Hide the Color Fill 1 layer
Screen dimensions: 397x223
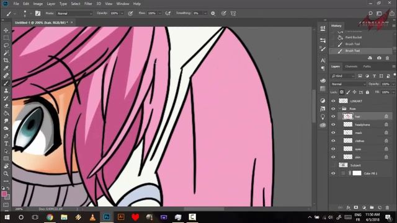(x=333, y=173)
